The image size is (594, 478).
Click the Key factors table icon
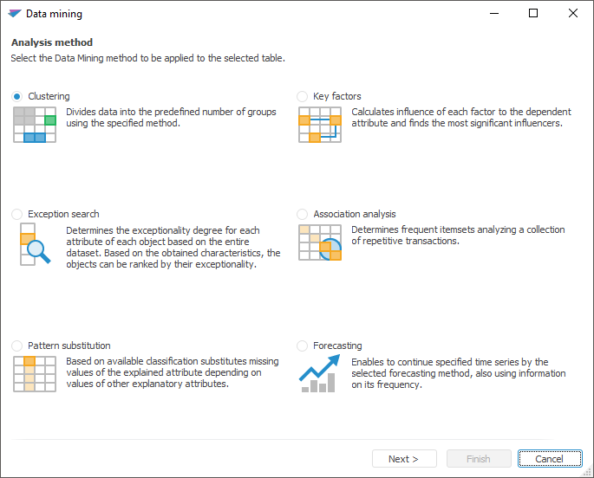pos(319,124)
